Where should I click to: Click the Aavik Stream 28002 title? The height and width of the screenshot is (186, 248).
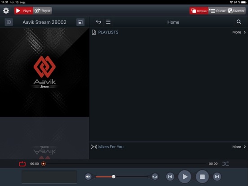click(44, 22)
